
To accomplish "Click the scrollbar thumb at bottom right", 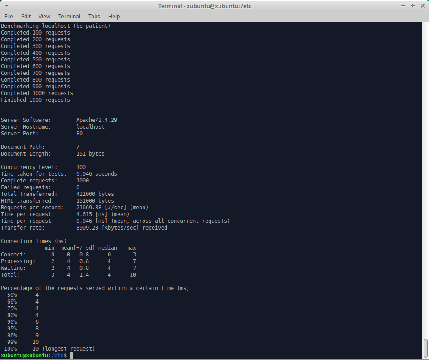I will pos(425,348).
